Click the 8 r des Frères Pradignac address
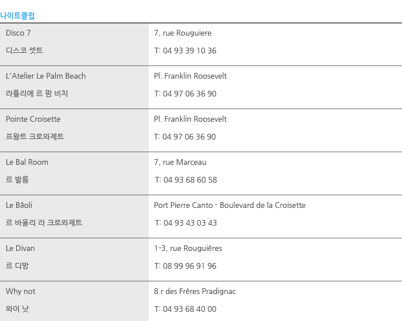Image resolution: width=402 pixels, height=321 pixels. 195,292
